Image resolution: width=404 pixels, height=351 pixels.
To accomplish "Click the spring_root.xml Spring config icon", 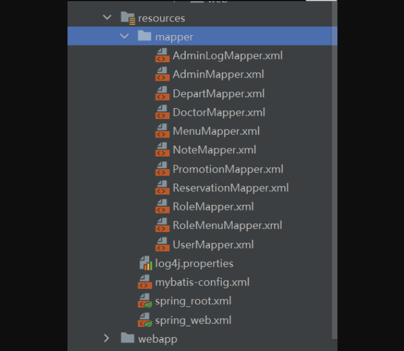I will point(145,301).
